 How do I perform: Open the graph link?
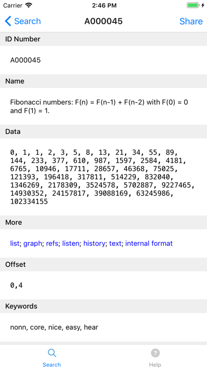coord(33,243)
